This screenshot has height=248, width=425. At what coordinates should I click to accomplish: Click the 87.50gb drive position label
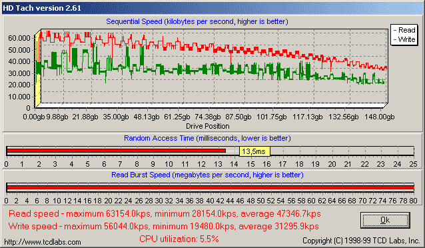(x=238, y=117)
